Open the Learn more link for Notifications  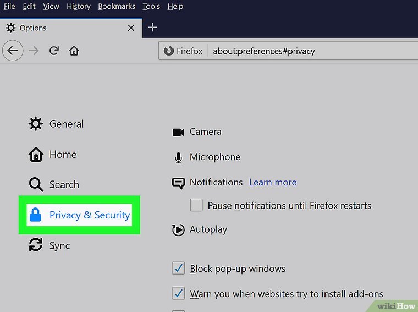click(x=273, y=182)
